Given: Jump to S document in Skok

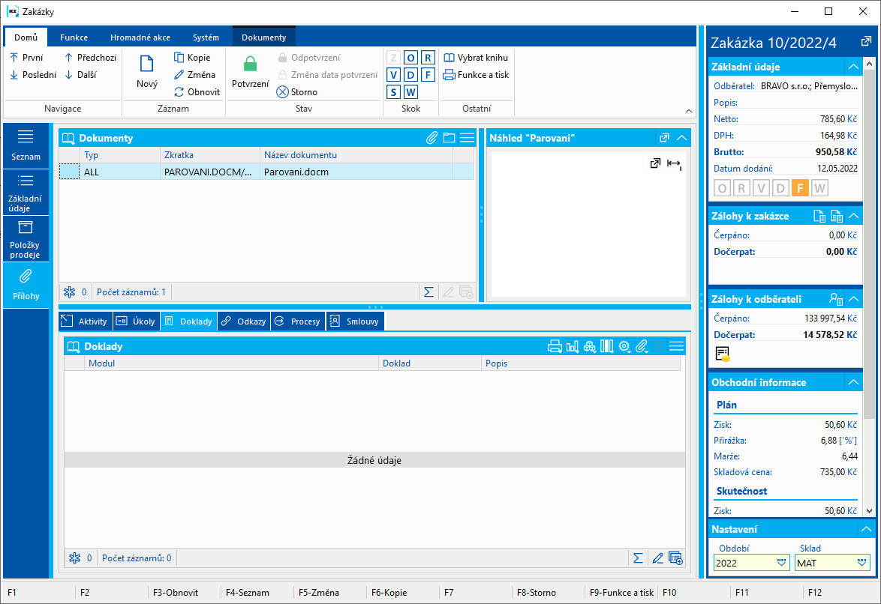Looking at the screenshot, I should [x=393, y=92].
